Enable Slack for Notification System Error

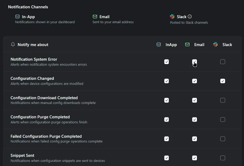click(223, 62)
